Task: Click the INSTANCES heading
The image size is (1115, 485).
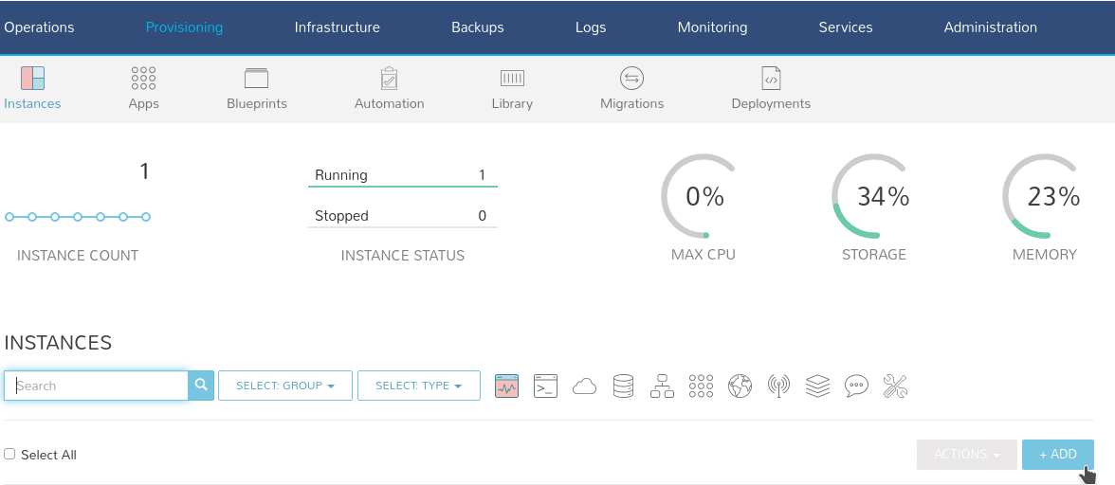Action: (x=59, y=342)
